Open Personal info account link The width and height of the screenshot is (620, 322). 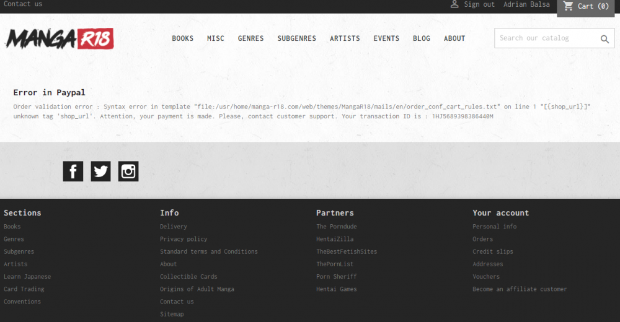[x=495, y=227]
